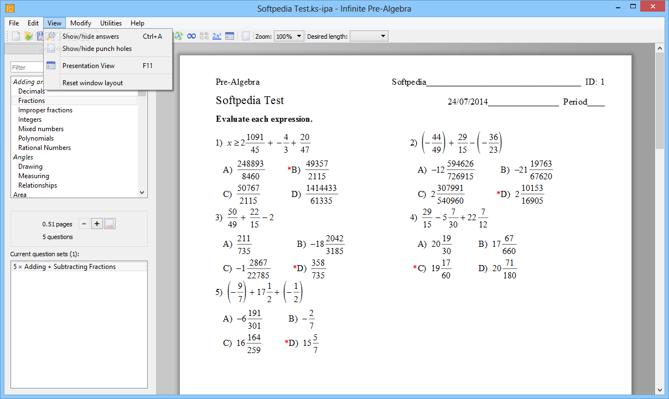Choose Show/hide punch holes menu entry
The width and height of the screenshot is (669, 399).
click(x=108, y=49)
